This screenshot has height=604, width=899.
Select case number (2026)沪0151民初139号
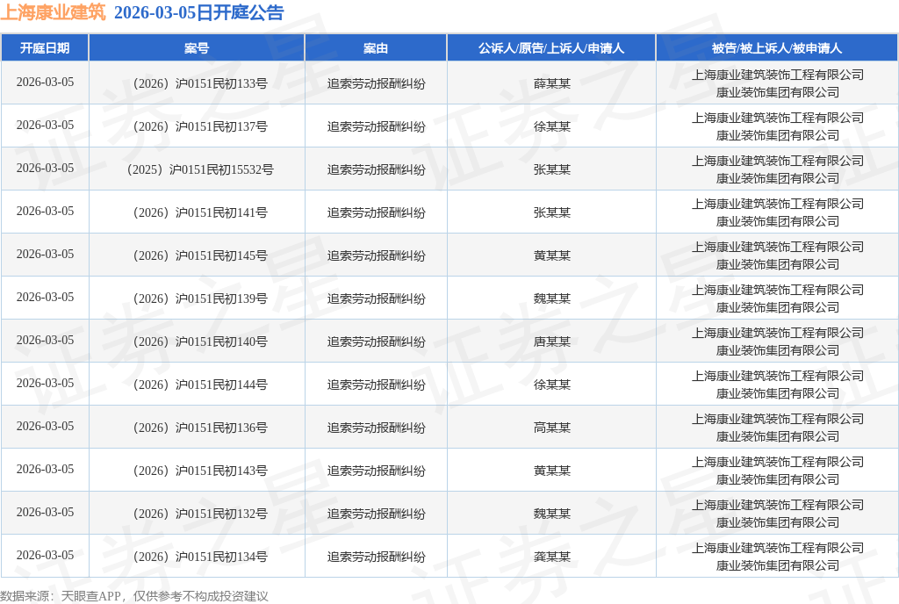click(x=200, y=298)
